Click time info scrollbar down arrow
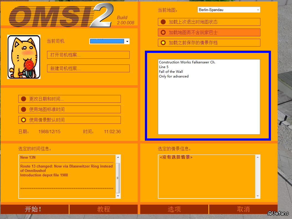Image resolution: width=292 pixels, height=219 pixels. pyautogui.click(x=118, y=196)
